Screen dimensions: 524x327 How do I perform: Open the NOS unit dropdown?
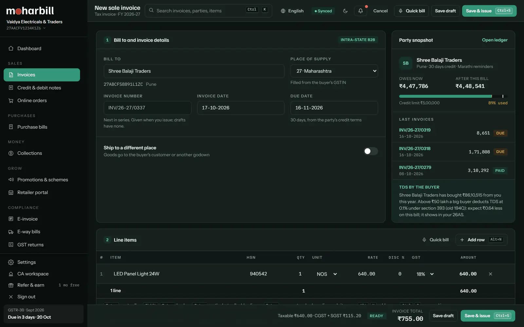coord(327,274)
